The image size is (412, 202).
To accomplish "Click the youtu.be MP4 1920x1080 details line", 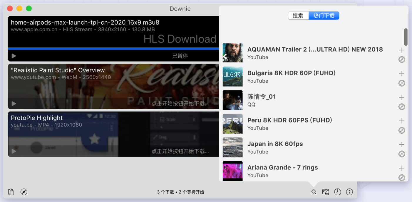I will (46, 125).
